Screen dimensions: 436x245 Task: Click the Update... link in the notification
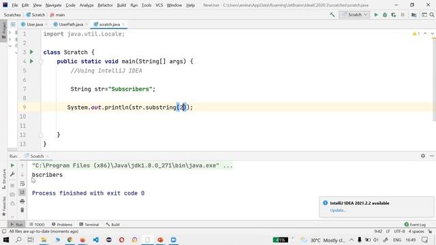click(x=338, y=210)
